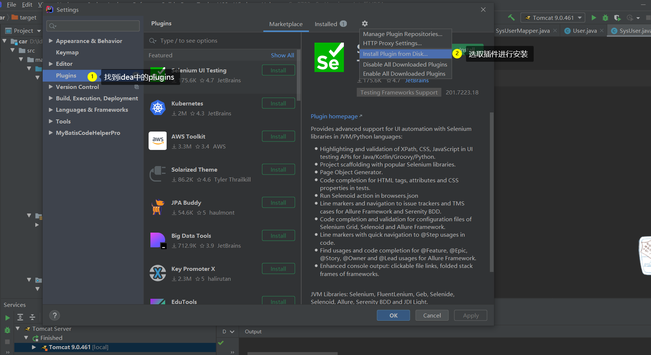Image resolution: width=651 pixels, height=355 pixels.
Task: Click the large Selenium logo in plugin details
Action: 329,57
